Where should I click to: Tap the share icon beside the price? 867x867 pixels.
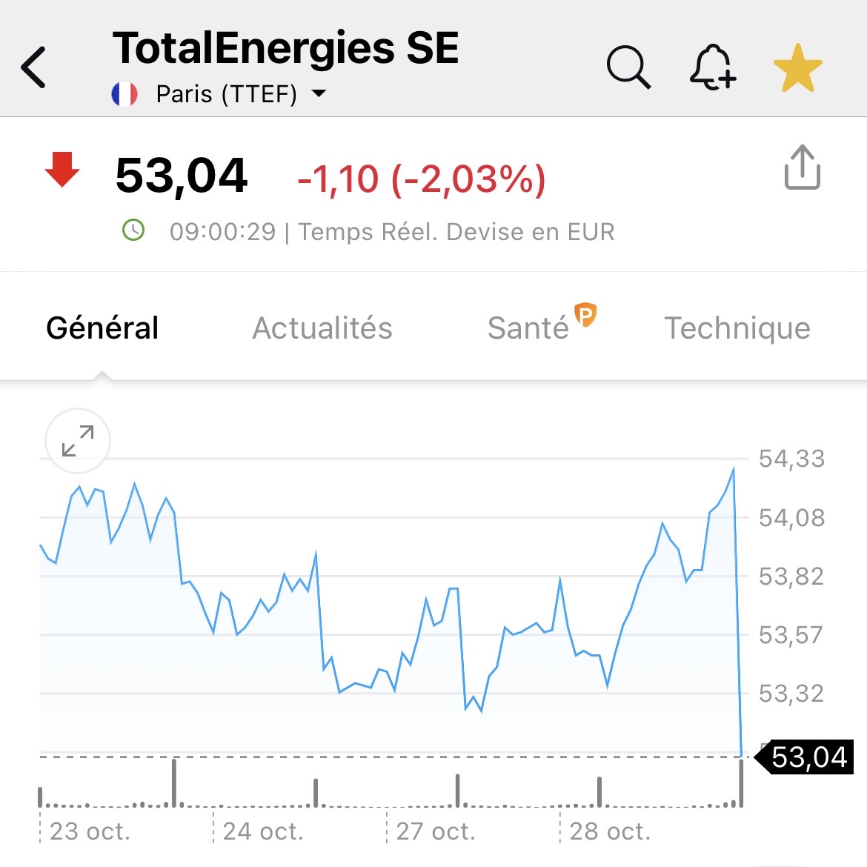[x=802, y=167]
